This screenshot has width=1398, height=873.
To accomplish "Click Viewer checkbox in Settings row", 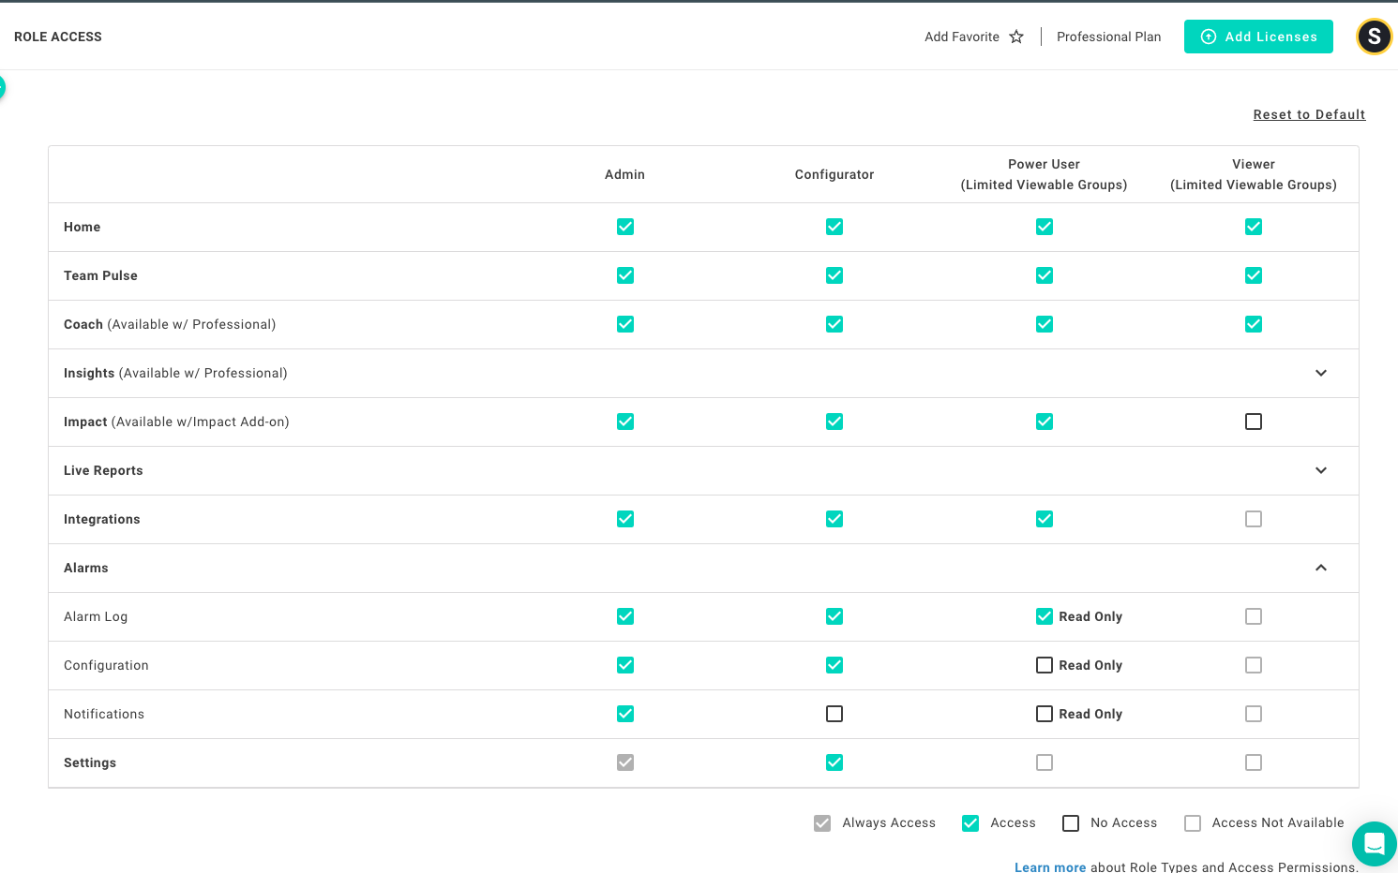I will point(1254,762).
